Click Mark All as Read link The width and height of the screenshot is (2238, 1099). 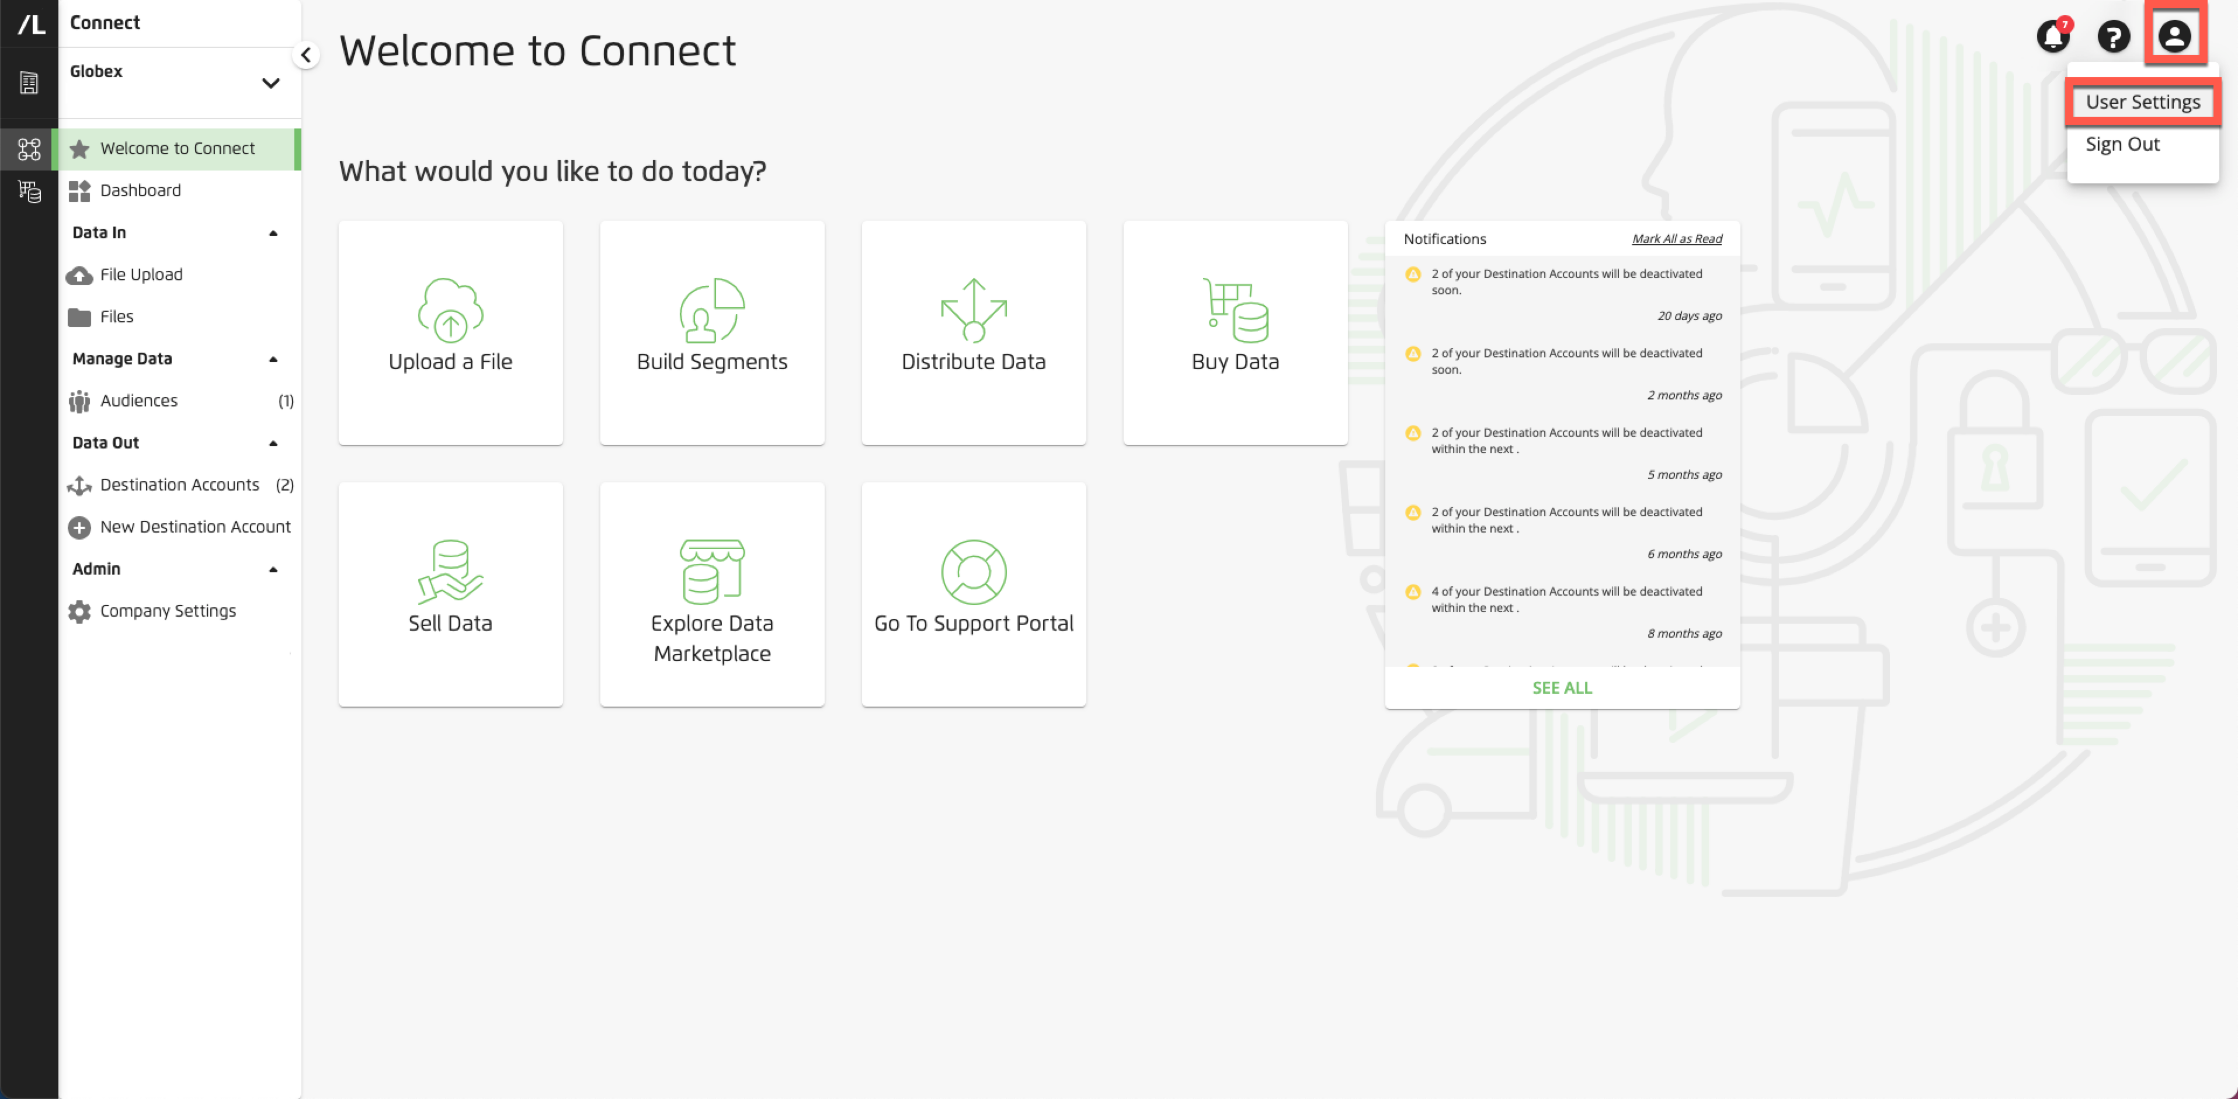1676,239
